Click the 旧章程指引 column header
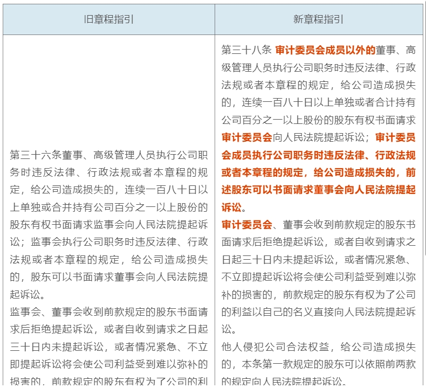 click(108, 19)
